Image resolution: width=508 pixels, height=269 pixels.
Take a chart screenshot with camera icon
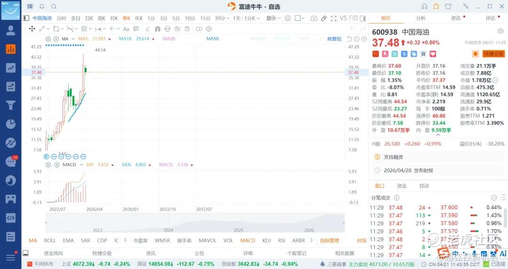pos(314,18)
